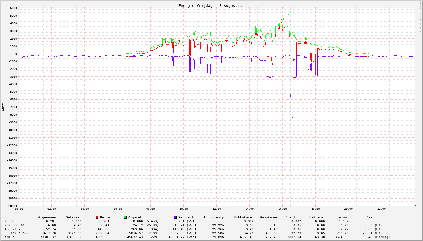Image resolution: width=423 pixels, height=241 pixels.
Task: Click the purple Verbruik legend swatch
Action: tap(175, 217)
